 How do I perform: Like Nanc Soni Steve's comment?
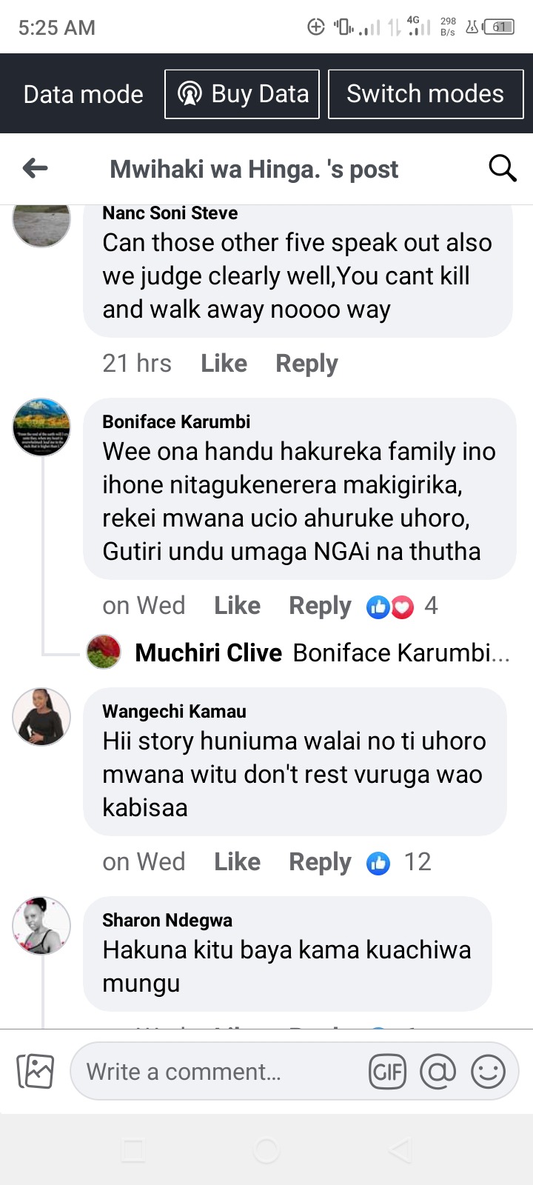click(x=224, y=364)
